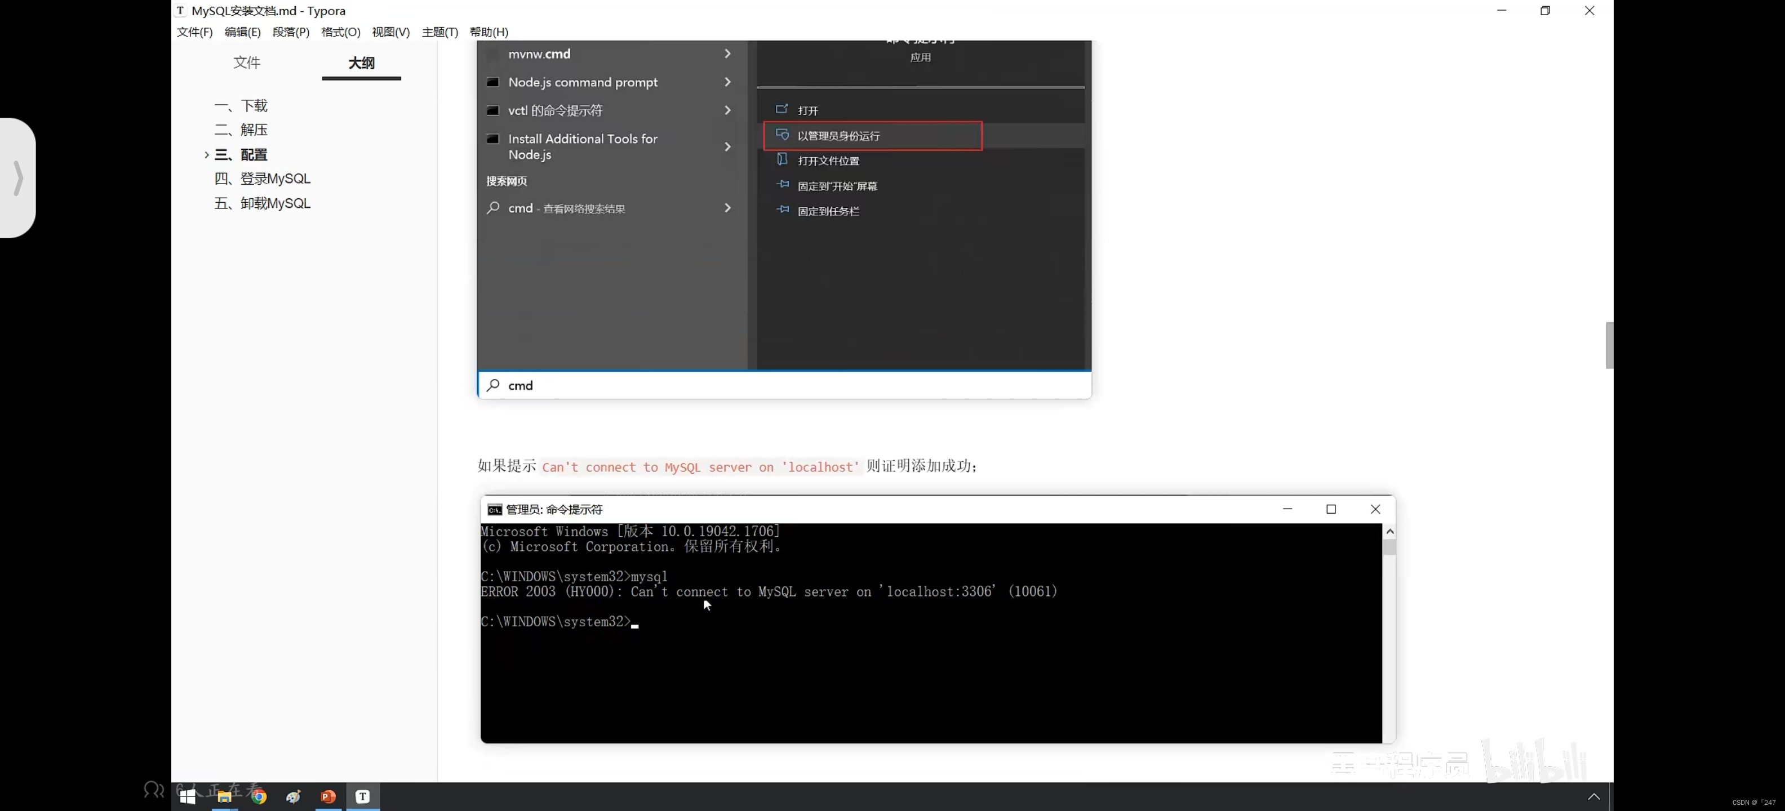Click Install Additional Tools for Node.js icon
1785x811 pixels.
click(492, 139)
